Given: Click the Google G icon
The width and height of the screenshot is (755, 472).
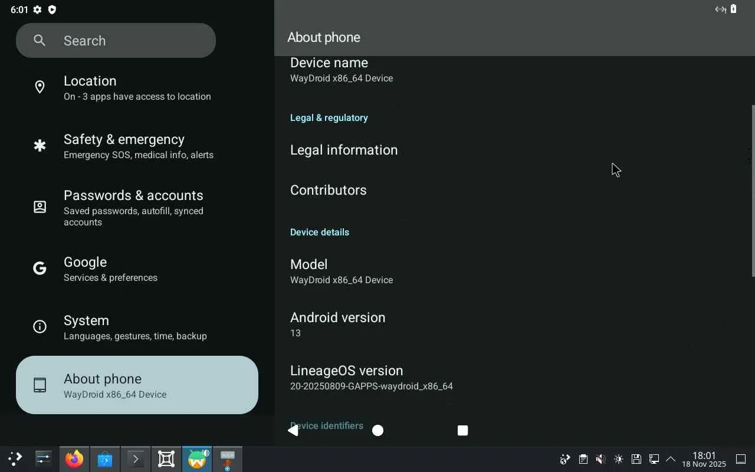Looking at the screenshot, I should coord(40,268).
